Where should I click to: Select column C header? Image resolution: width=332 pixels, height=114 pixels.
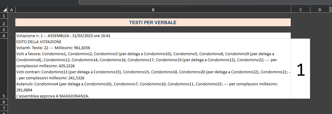pos(300,10)
